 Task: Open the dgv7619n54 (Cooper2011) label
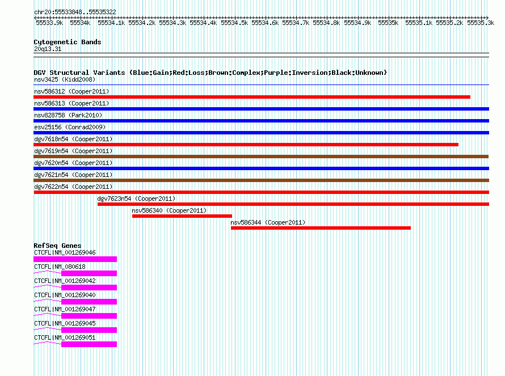[x=73, y=151]
